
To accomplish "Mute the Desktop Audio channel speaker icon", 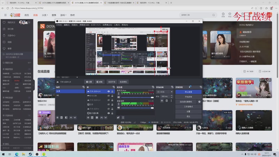I will (119, 108).
